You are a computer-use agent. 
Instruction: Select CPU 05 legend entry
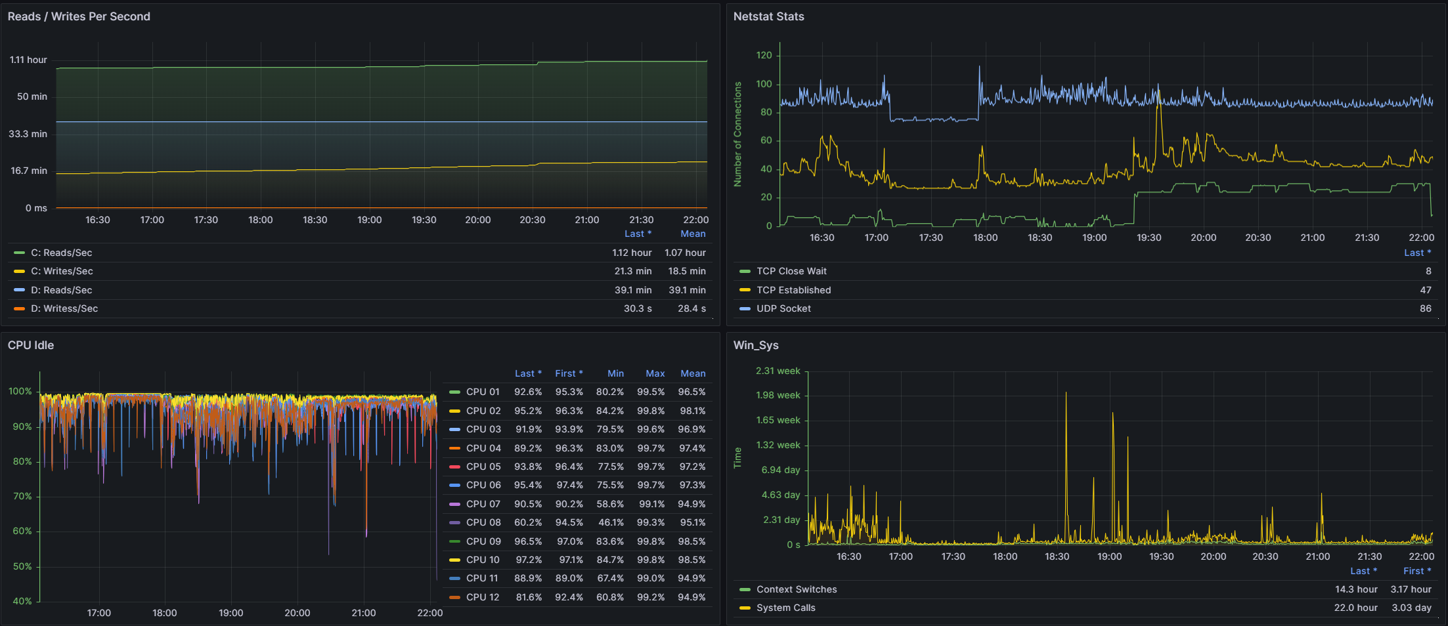point(483,467)
